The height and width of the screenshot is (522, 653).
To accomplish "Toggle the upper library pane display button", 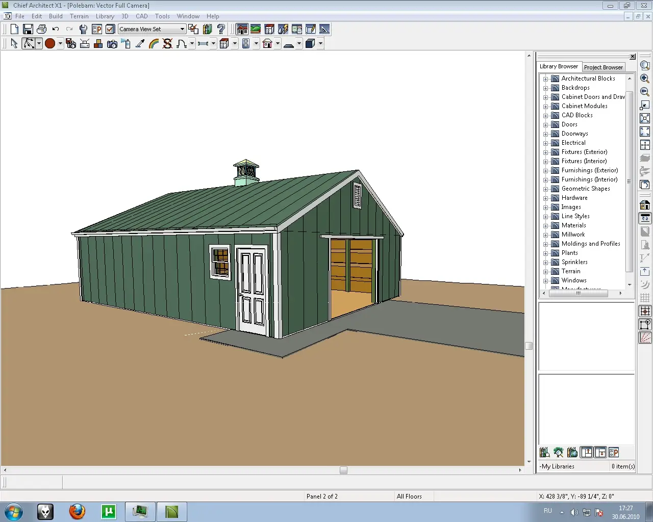I will [587, 452].
